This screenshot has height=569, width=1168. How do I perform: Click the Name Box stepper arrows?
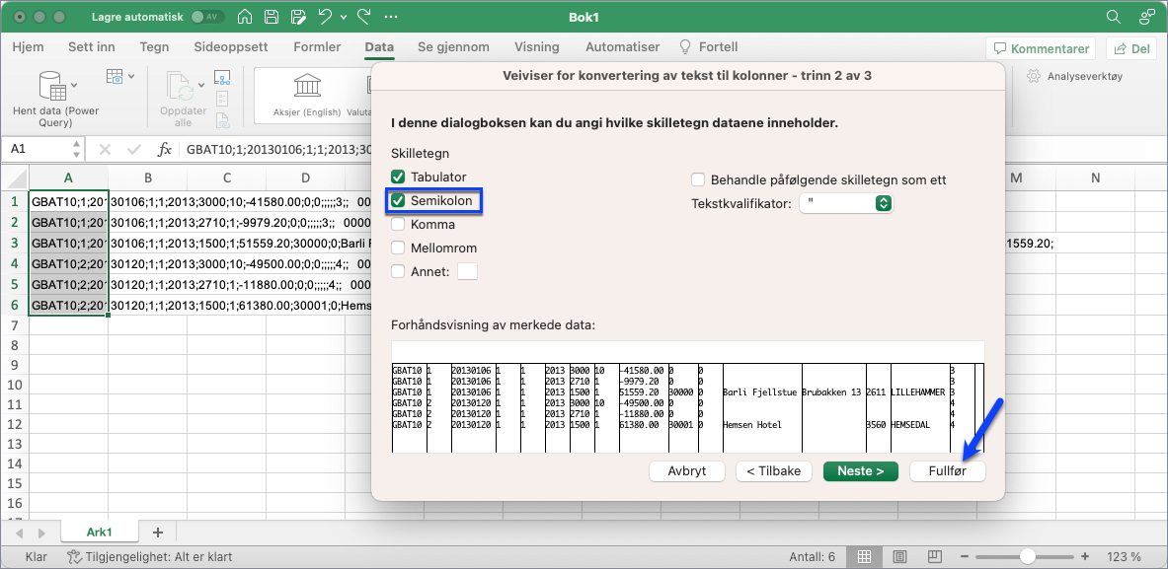(76, 149)
